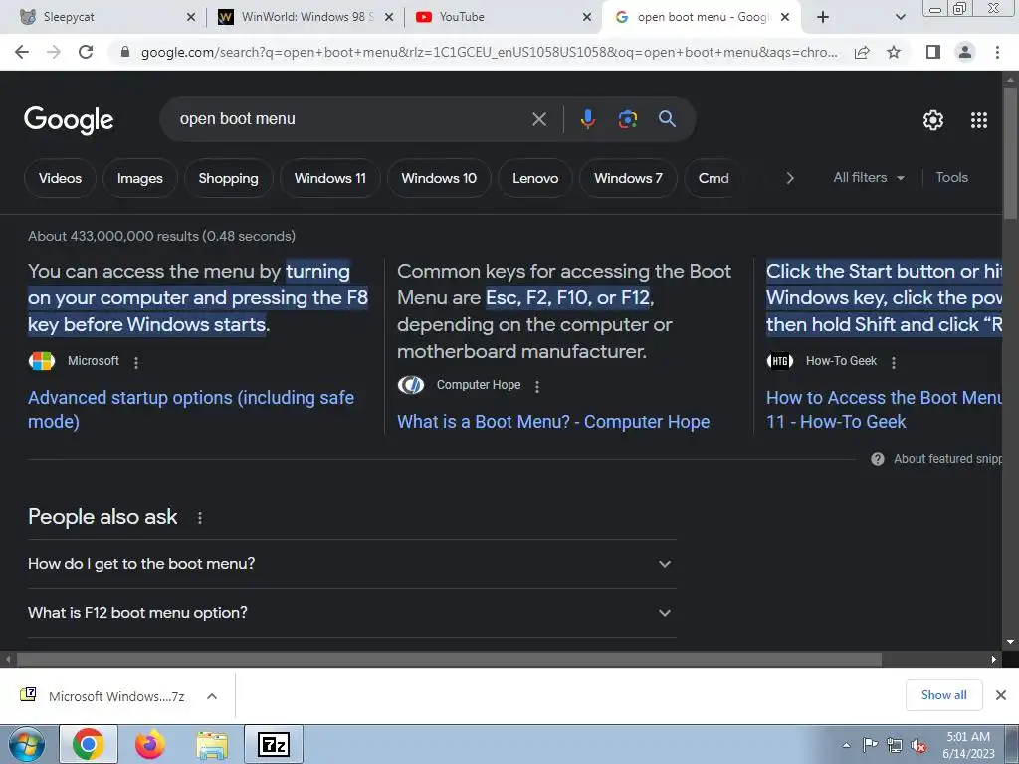
Task: Click the muted volume tray icon
Action: [x=918, y=746]
